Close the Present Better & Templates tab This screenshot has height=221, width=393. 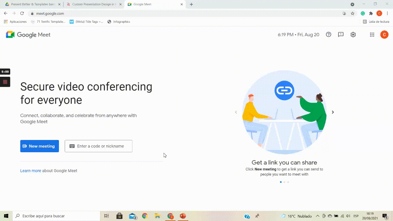click(x=59, y=4)
